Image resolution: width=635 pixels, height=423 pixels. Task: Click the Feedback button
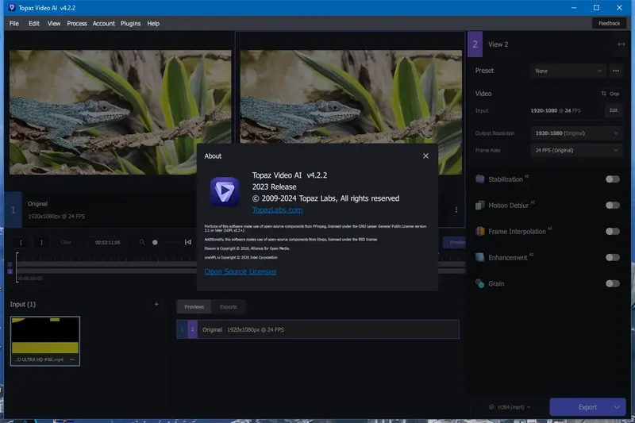(x=609, y=24)
